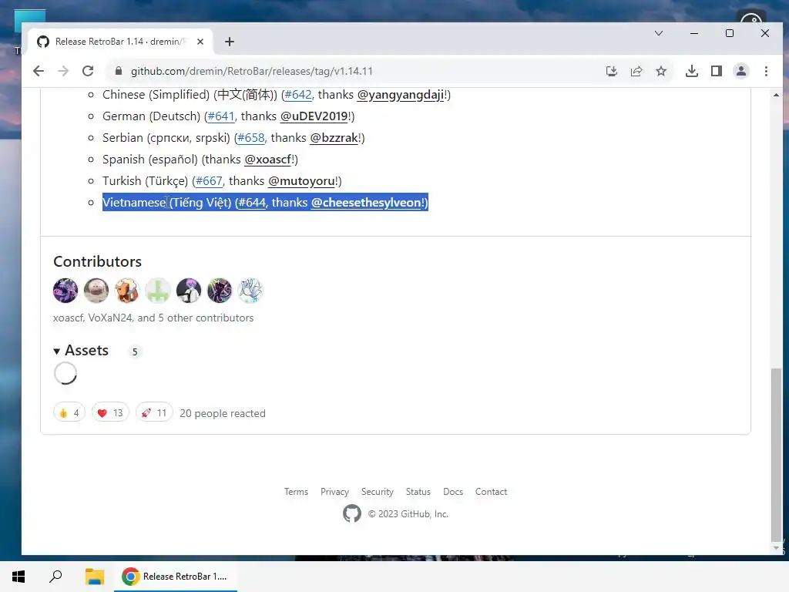
Task: Click the address bar URL
Action: pos(252,71)
